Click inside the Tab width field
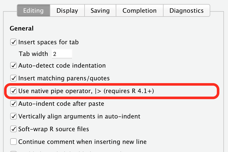This screenshot has width=228, height=152. [x=62, y=54]
